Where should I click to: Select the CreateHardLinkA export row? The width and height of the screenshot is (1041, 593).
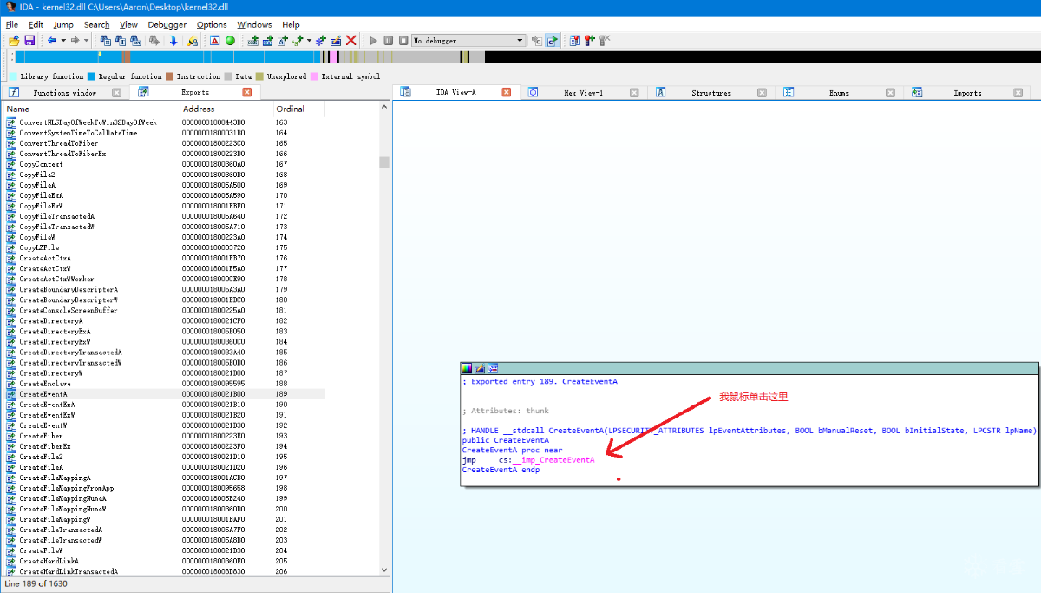click(165, 561)
